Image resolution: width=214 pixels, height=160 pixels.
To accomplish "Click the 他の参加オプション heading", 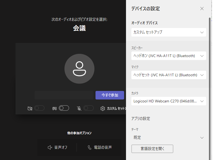I will click(79, 133).
